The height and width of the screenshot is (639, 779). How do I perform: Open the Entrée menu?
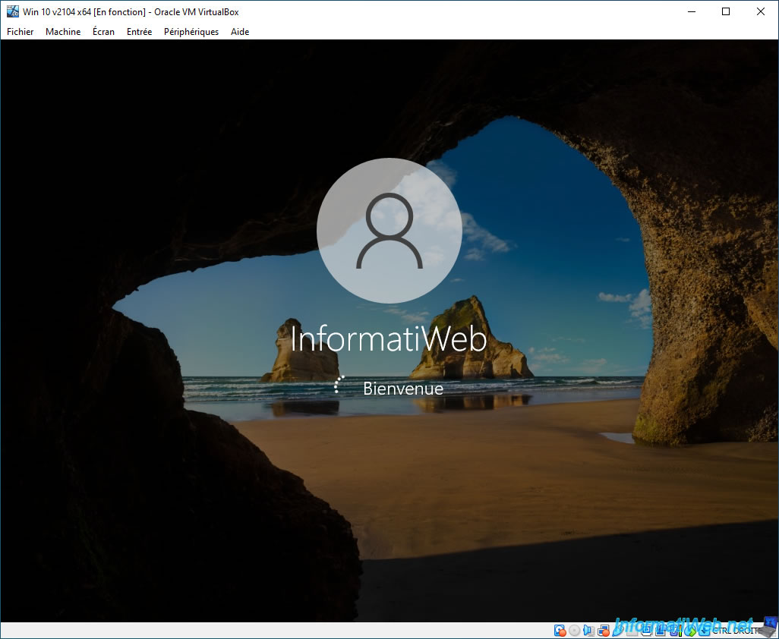(139, 32)
